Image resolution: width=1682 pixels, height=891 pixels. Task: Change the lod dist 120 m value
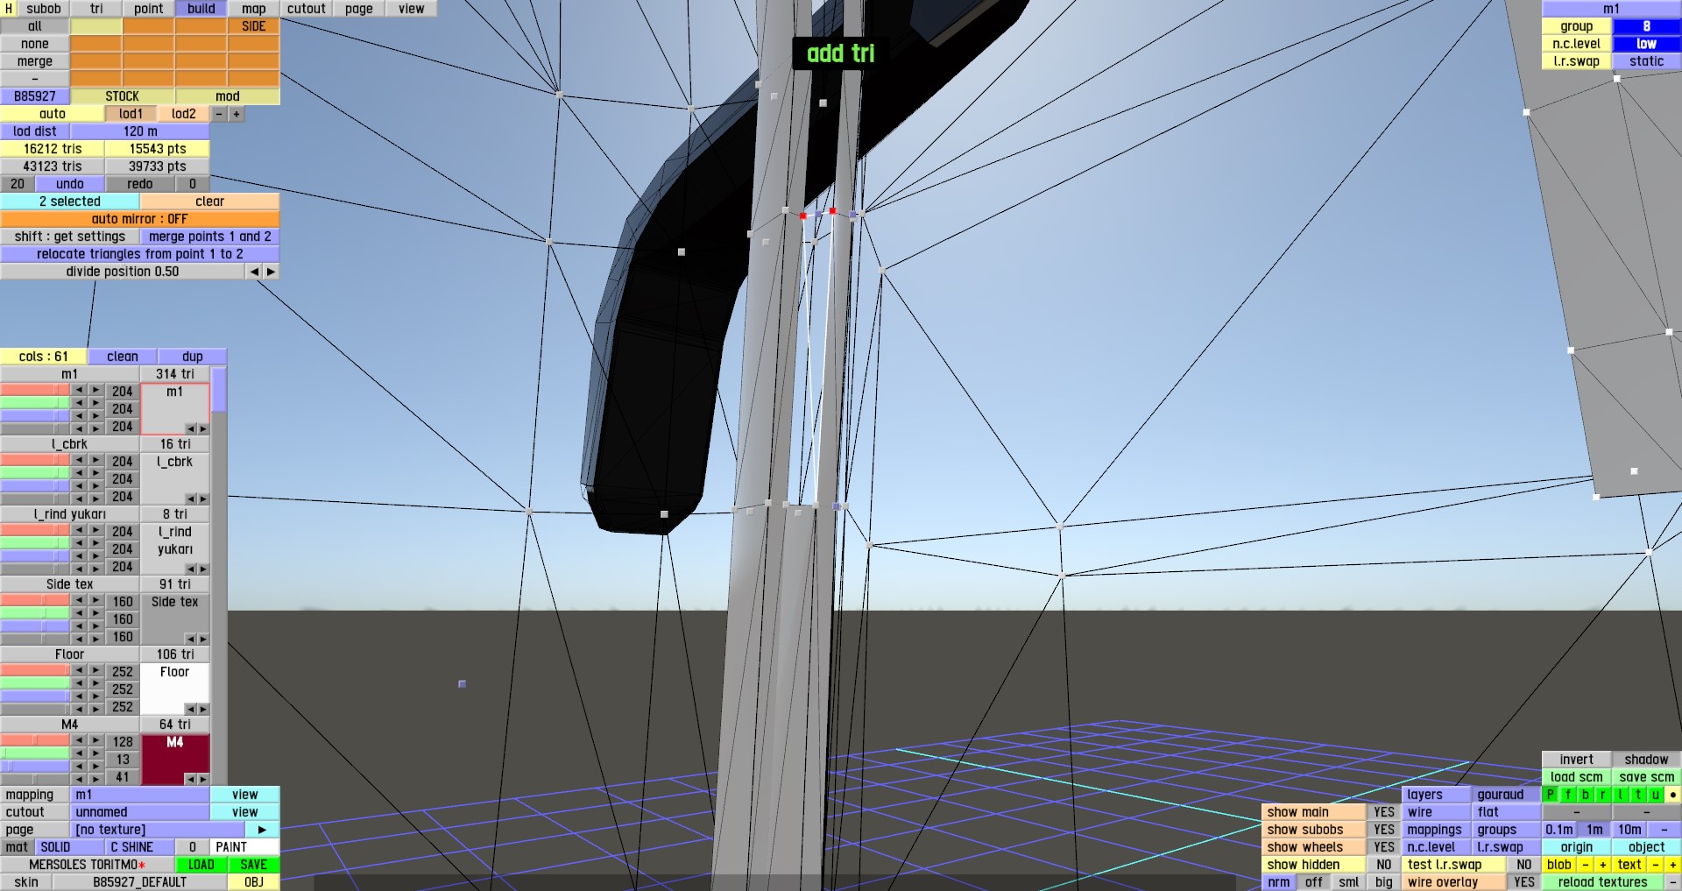click(x=140, y=131)
